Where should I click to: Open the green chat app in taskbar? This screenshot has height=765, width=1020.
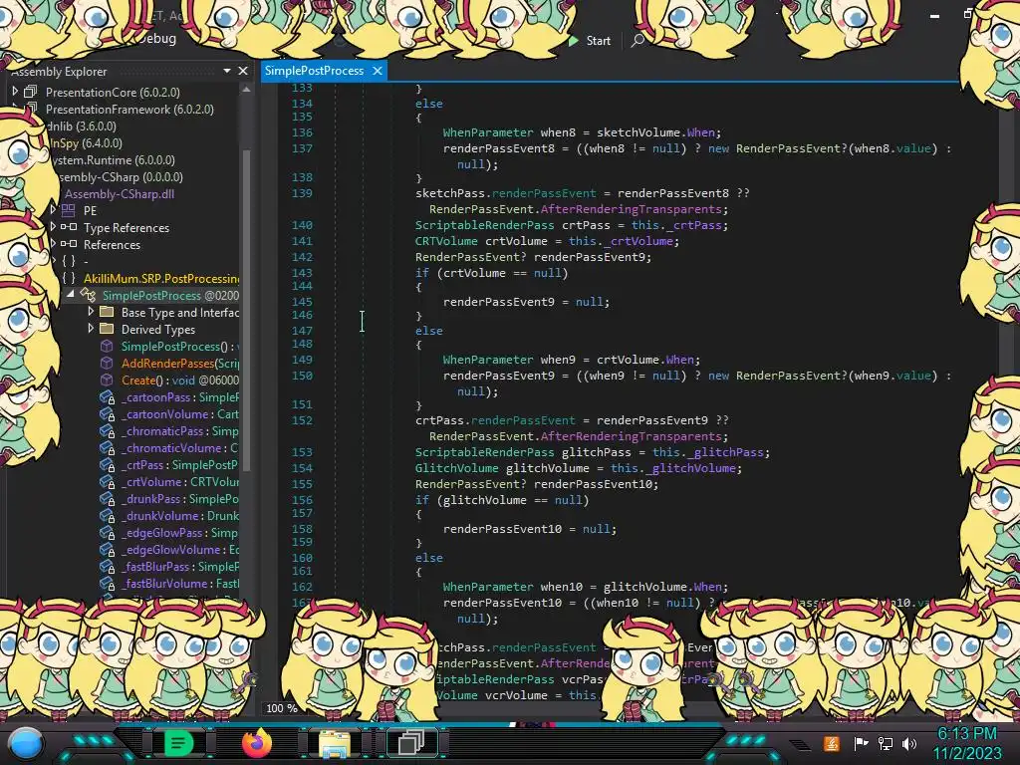tap(178, 743)
